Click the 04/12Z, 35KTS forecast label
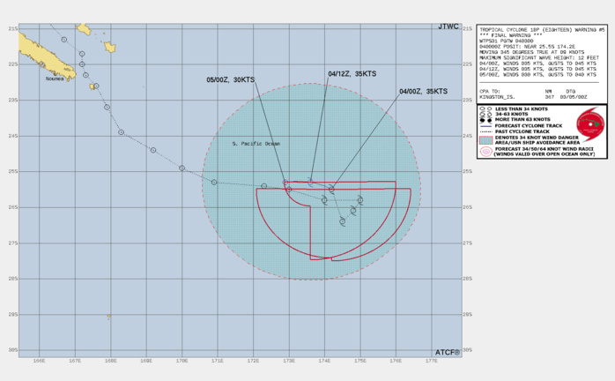615x381 pixels. coord(352,75)
